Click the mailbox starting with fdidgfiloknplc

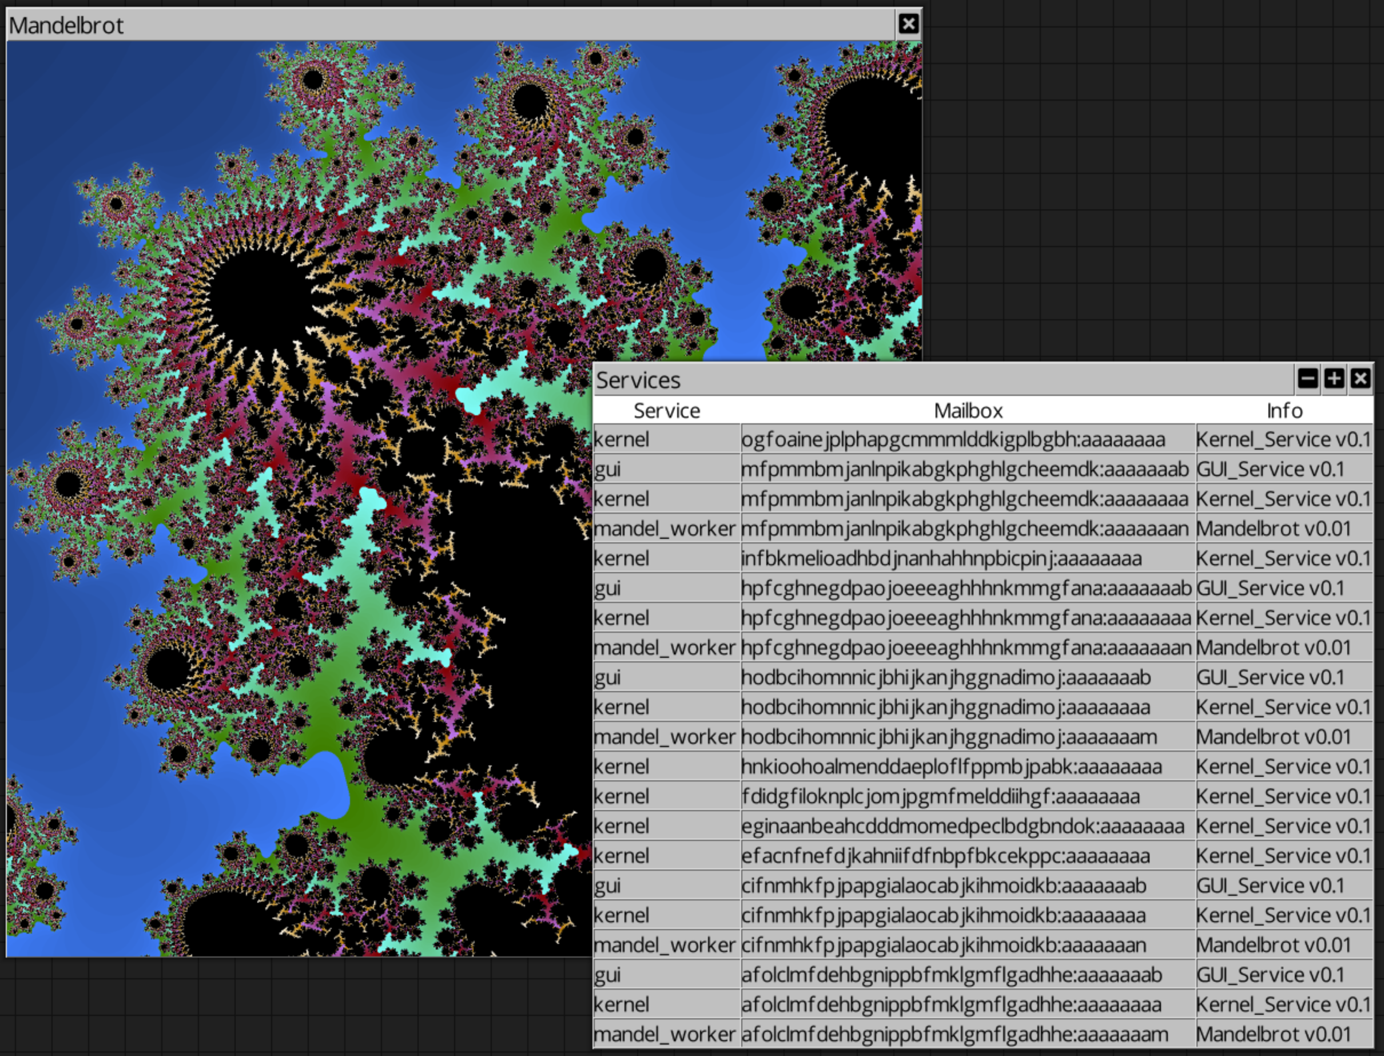click(940, 796)
